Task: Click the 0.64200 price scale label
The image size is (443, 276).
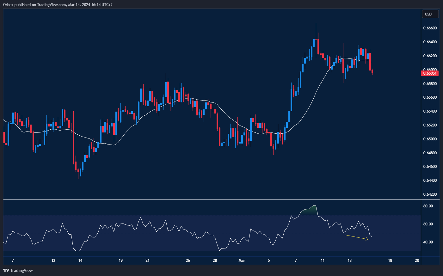Action: pos(430,194)
